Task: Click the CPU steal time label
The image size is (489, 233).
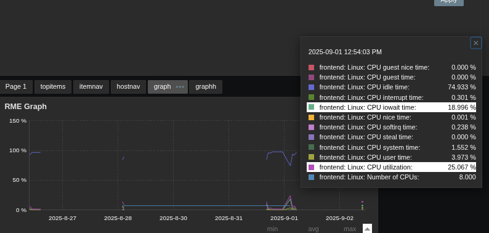Action: (366, 137)
